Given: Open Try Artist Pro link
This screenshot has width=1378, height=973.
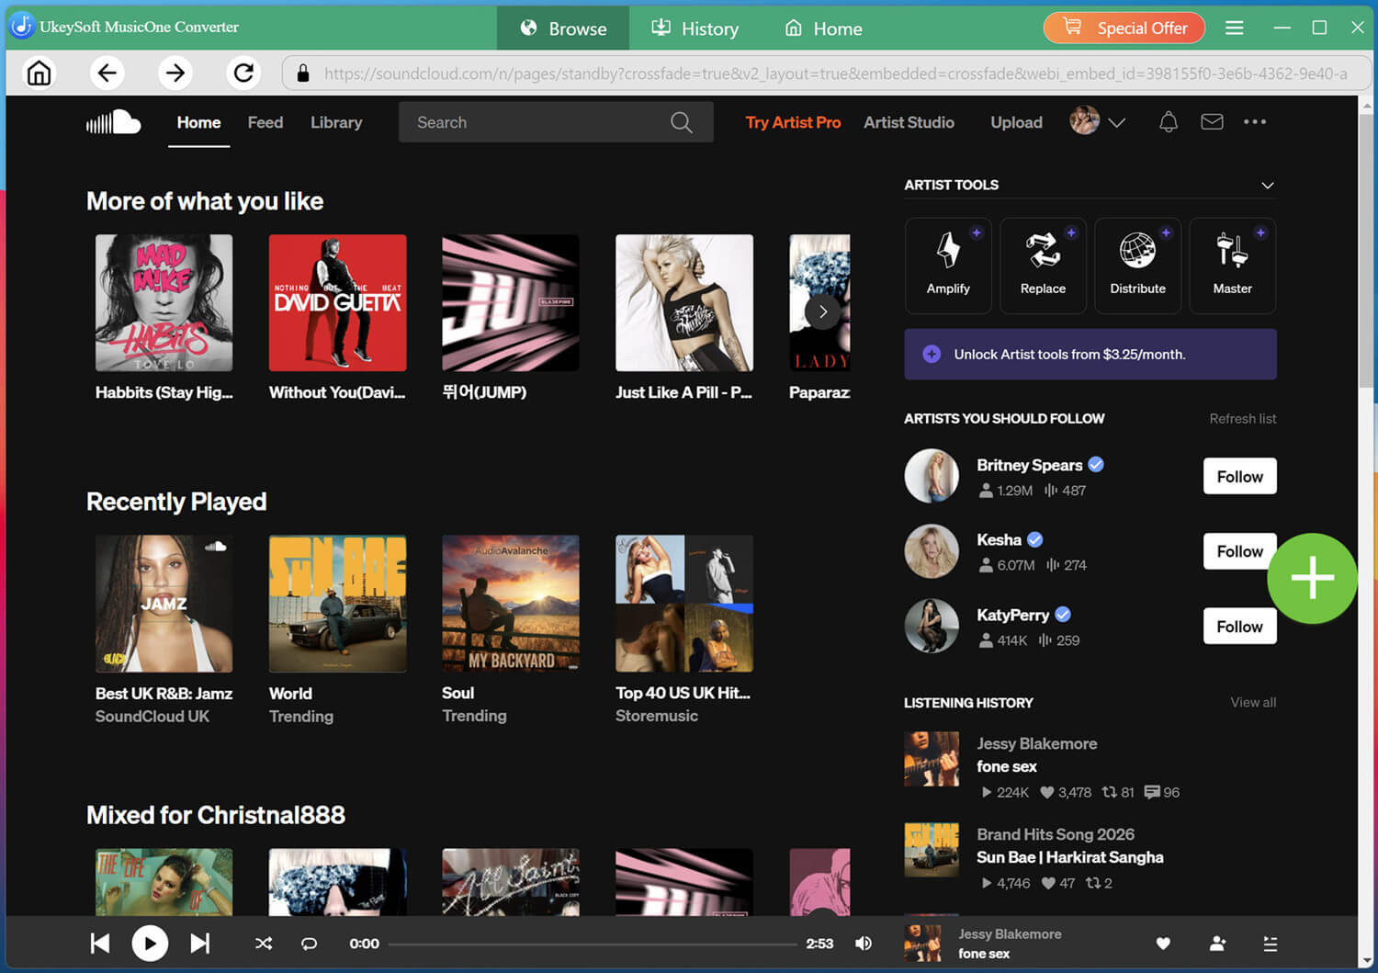Looking at the screenshot, I should tap(793, 122).
